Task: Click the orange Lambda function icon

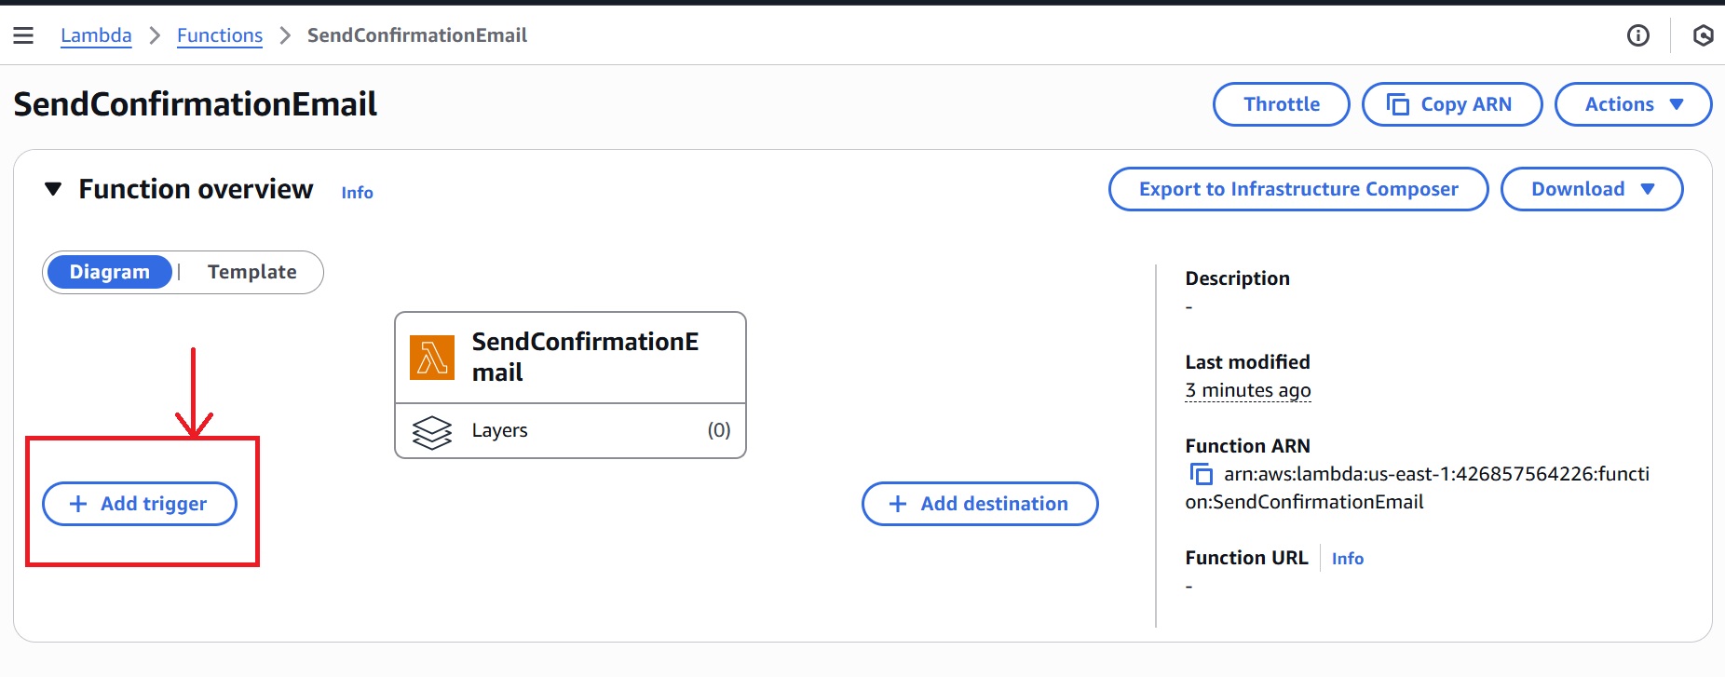Action: click(432, 358)
